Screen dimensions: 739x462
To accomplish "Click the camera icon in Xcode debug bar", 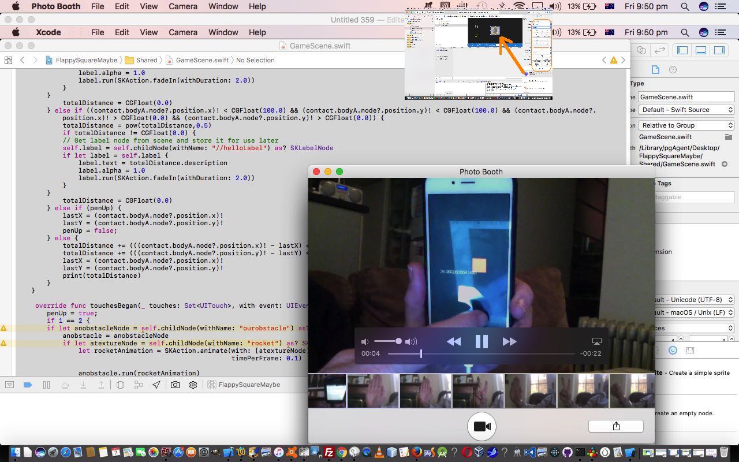I will [x=175, y=385].
